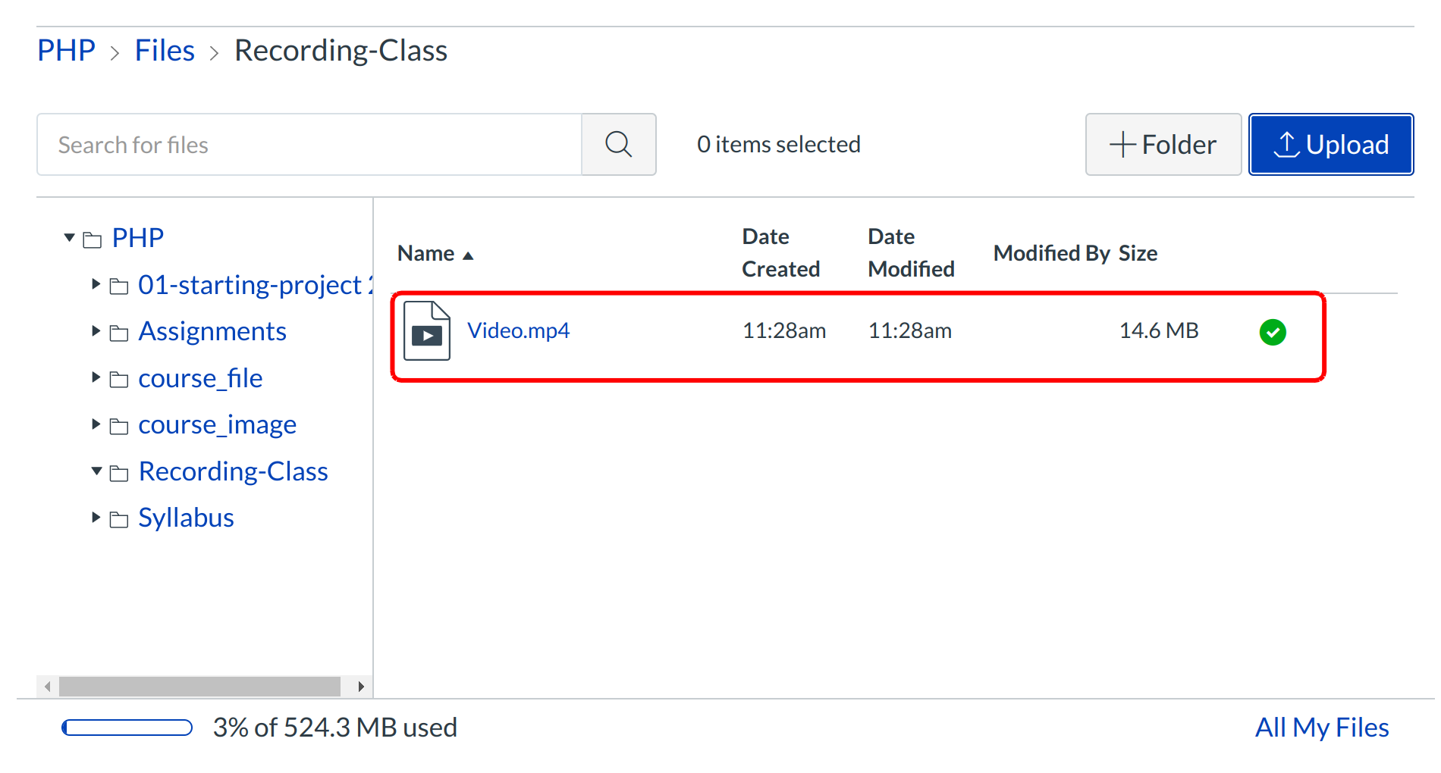Viewport: 1441px width, 773px height.
Task: Collapse the PHP tree node
Action: [69, 237]
